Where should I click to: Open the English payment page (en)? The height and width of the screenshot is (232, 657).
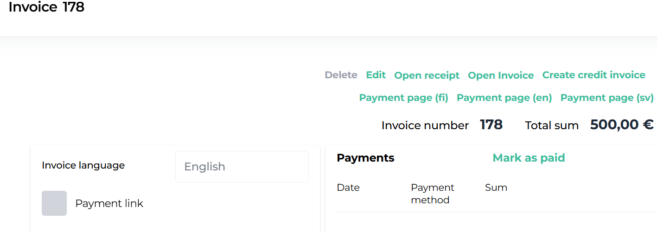tap(504, 98)
